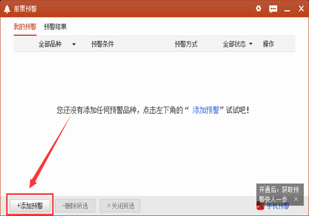Dismiss the 开通后 tooltip with its X

coord(296,199)
